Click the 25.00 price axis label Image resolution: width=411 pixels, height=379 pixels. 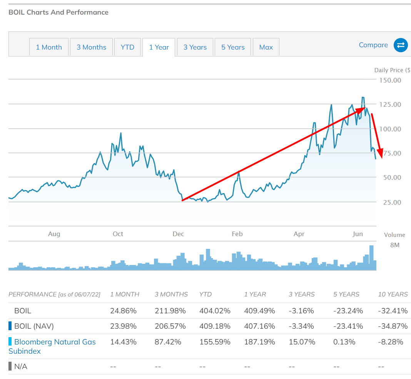[392, 202]
